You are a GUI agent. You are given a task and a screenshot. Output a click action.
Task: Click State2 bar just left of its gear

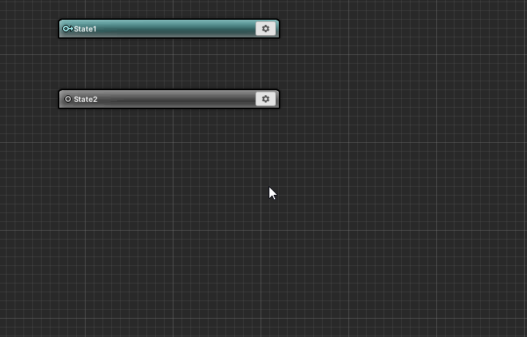(x=245, y=99)
